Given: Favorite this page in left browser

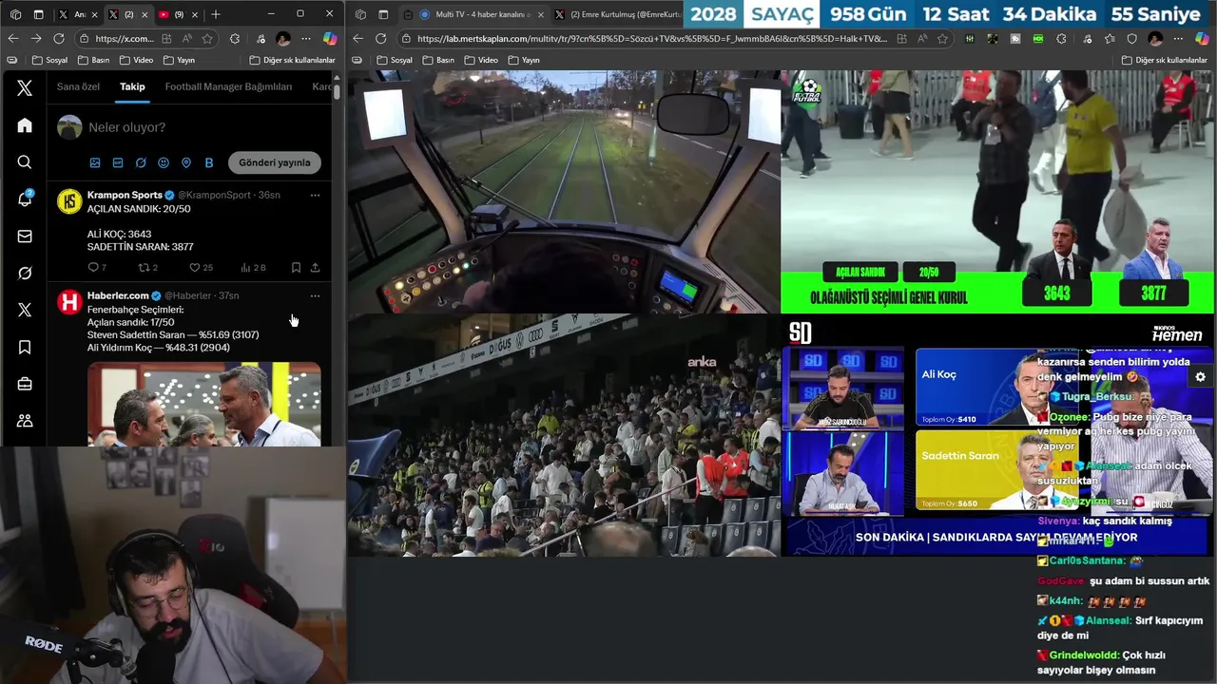Looking at the screenshot, I should click(206, 39).
